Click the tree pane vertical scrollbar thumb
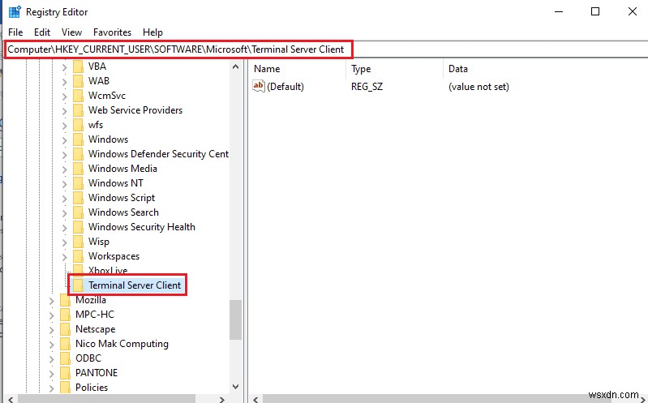648x403 pixels. (x=235, y=319)
